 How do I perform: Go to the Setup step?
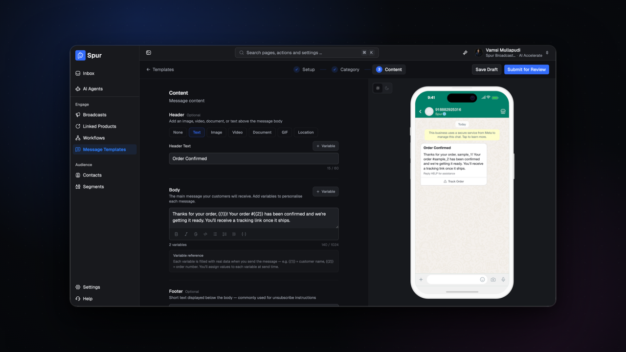[x=304, y=69]
